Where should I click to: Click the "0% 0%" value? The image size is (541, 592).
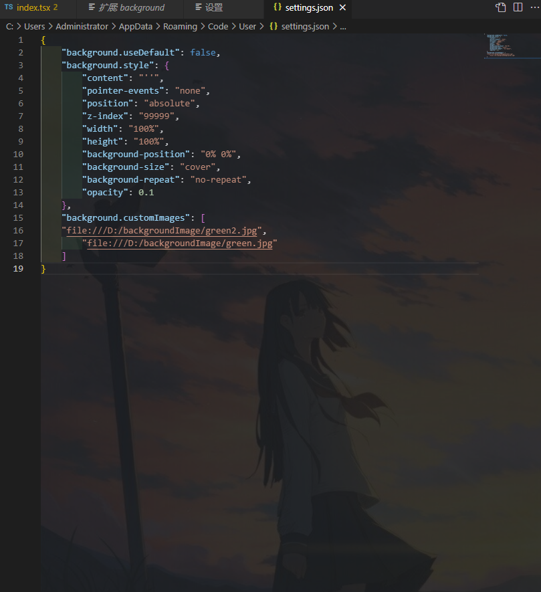tap(218, 155)
